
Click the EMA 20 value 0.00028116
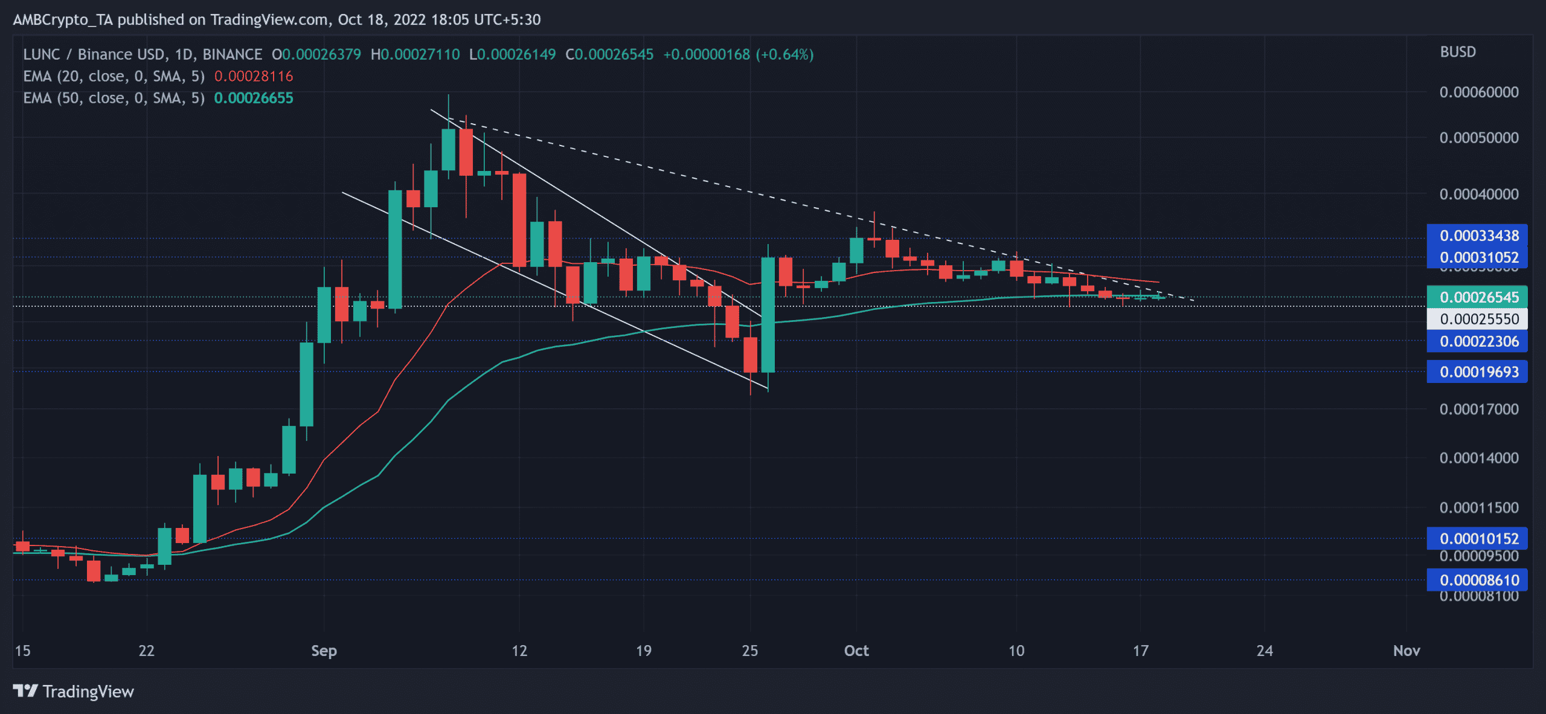[x=254, y=76]
